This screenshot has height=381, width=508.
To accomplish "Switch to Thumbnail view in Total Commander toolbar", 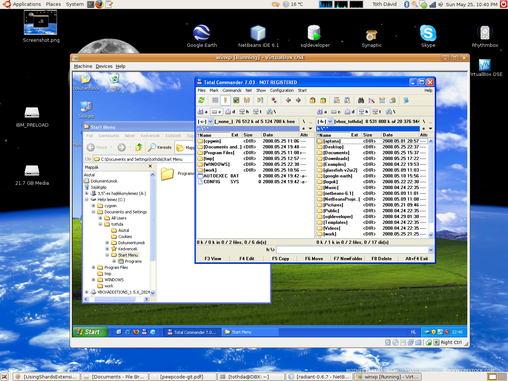I will coord(236,100).
